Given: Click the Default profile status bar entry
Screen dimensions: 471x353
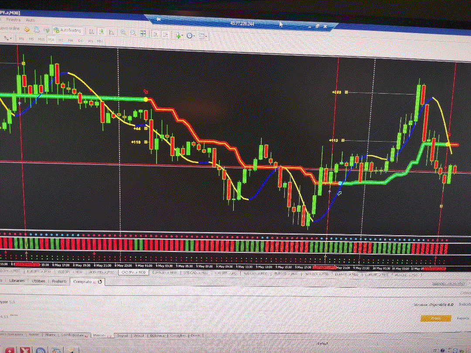Looking at the screenshot, I should tap(323, 343).
